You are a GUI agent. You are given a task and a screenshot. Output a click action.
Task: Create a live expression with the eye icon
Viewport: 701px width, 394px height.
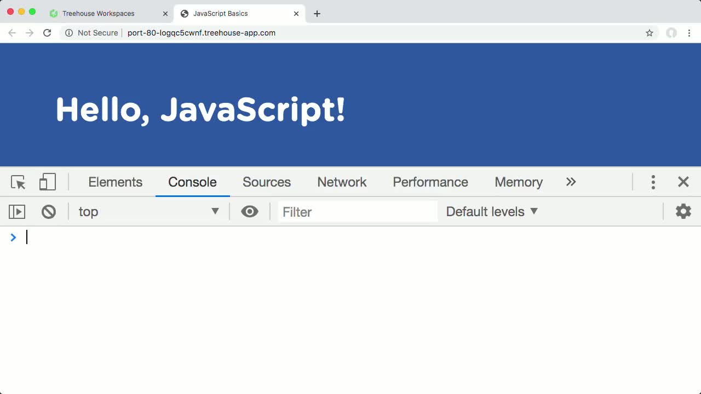click(250, 211)
